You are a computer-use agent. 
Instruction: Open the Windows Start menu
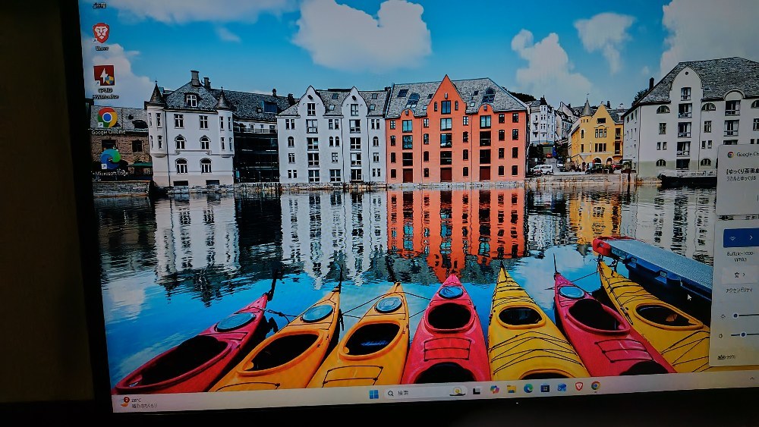[373, 394]
